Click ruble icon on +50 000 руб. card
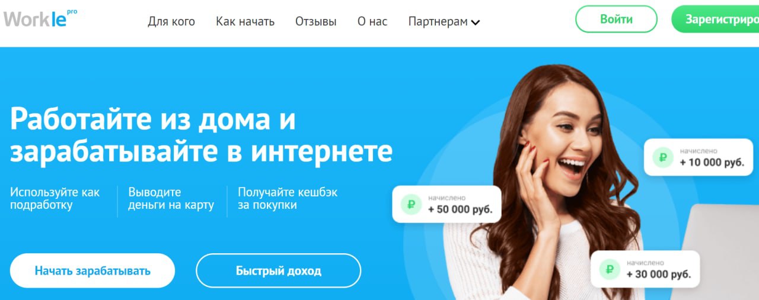Viewport: 759px width, 300px height. [x=410, y=205]
